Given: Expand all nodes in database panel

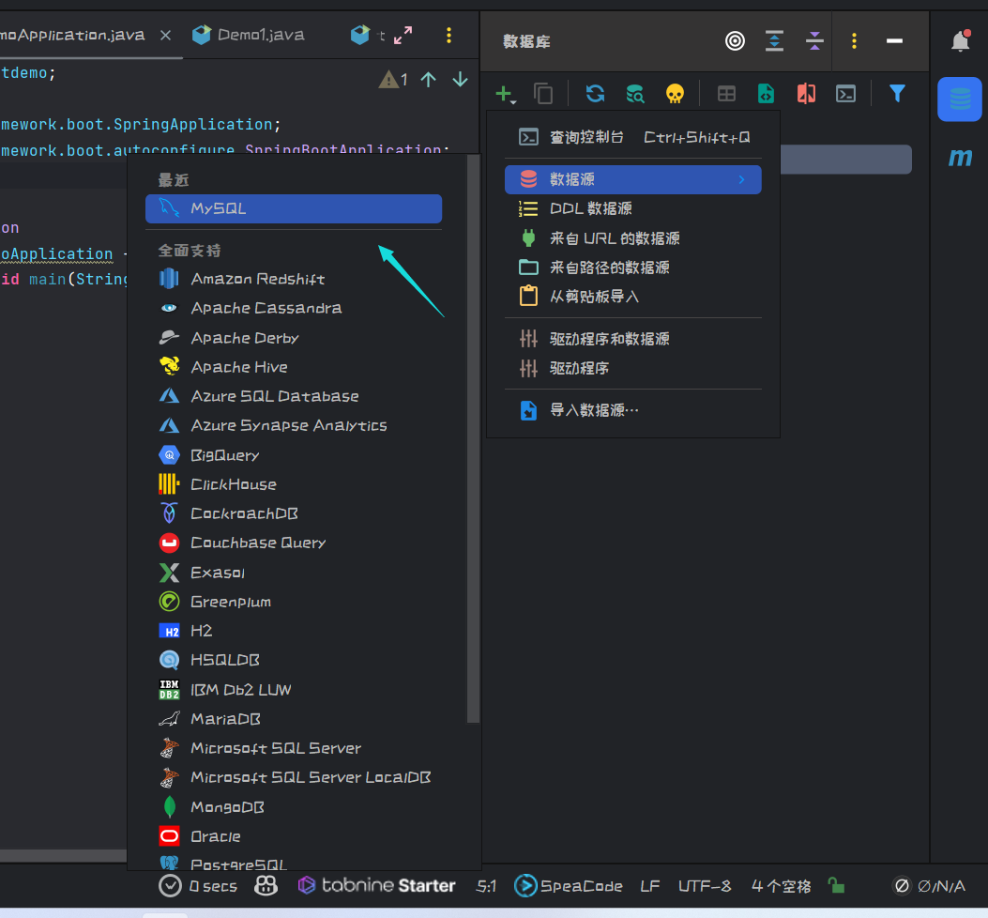Looking at the screenshot, I should (x=774, y=41).
